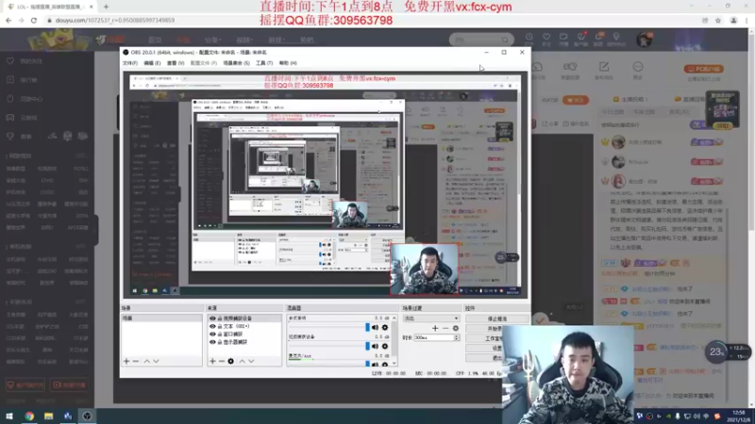Viewport: 755px width, 424px height.
Task: Add a new scene with plus icon
Action: pyautogui.click(x=126, y=361)
